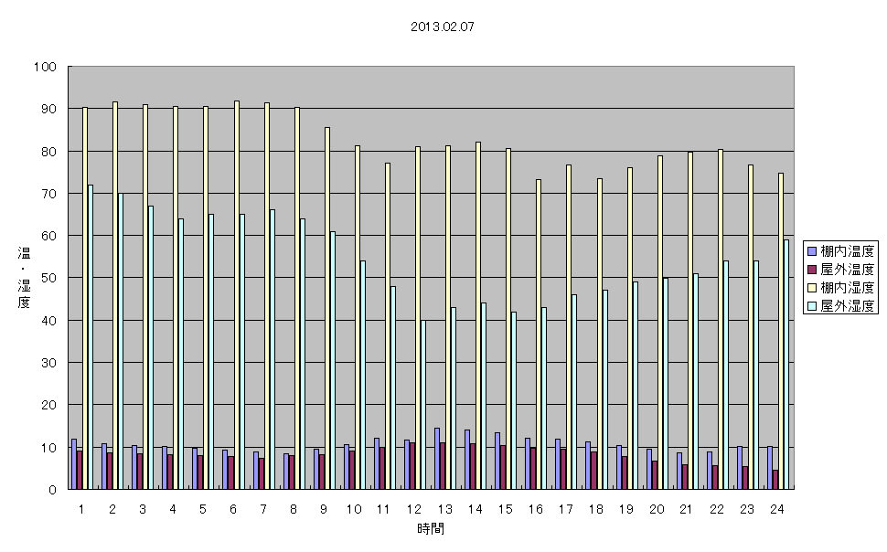This screenshot has width=887, height=552.
Task: Select the 屋外湿度 bar at hour 24
Action: (x=786, y=365)
